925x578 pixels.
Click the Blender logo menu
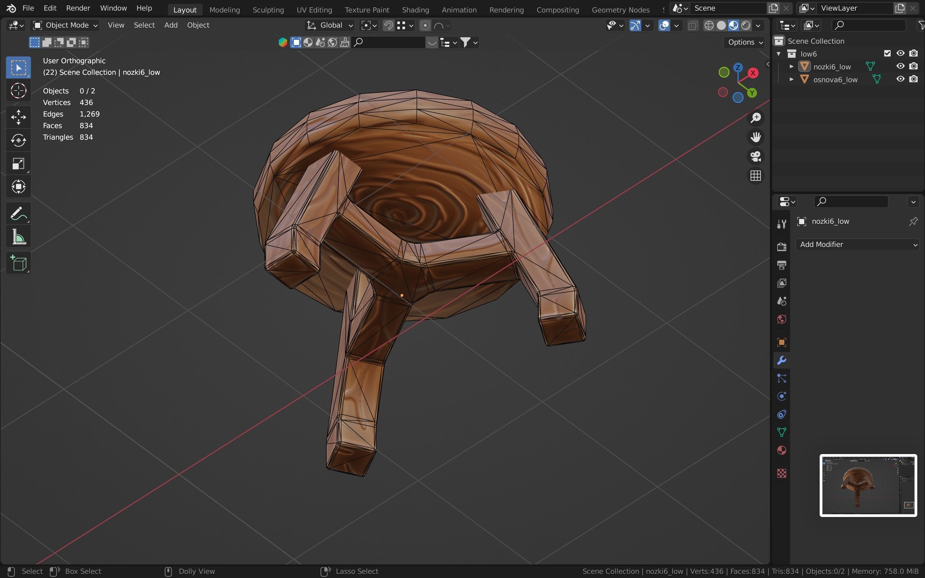tap(11, 8)
